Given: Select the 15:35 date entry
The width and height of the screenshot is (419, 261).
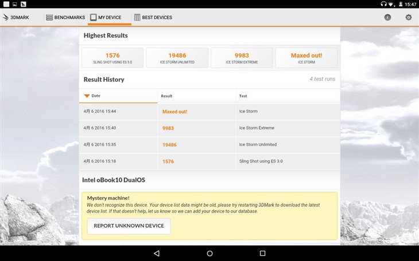Looking at the screenshot, I should (100, 144).
